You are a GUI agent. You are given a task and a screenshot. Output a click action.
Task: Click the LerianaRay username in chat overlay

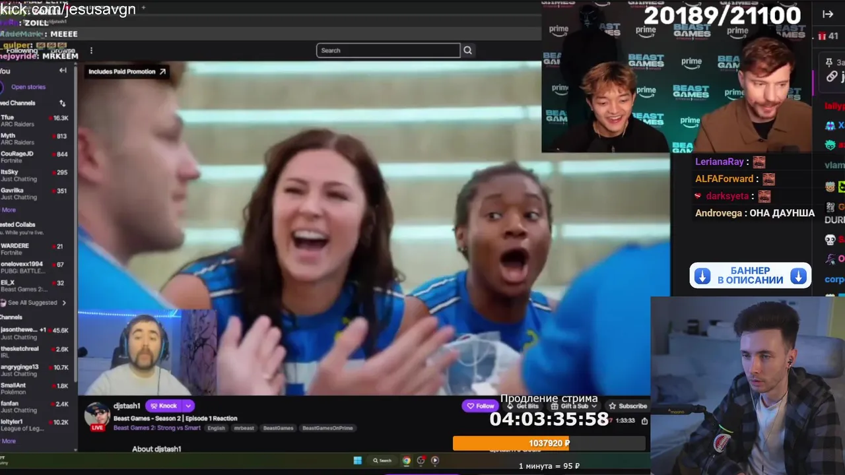pyautogui.click(x=720, y=162)
